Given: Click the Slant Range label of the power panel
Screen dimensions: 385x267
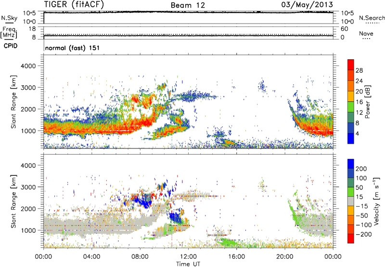Looking at the screenshot, I should pyautogui.click(x=13, y=102).
